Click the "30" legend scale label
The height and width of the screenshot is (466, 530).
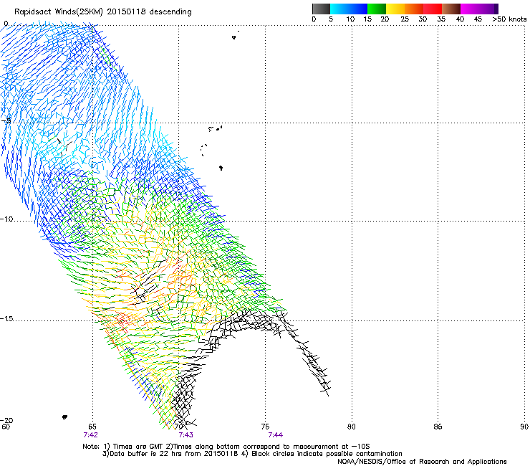(x=423, y=19)
